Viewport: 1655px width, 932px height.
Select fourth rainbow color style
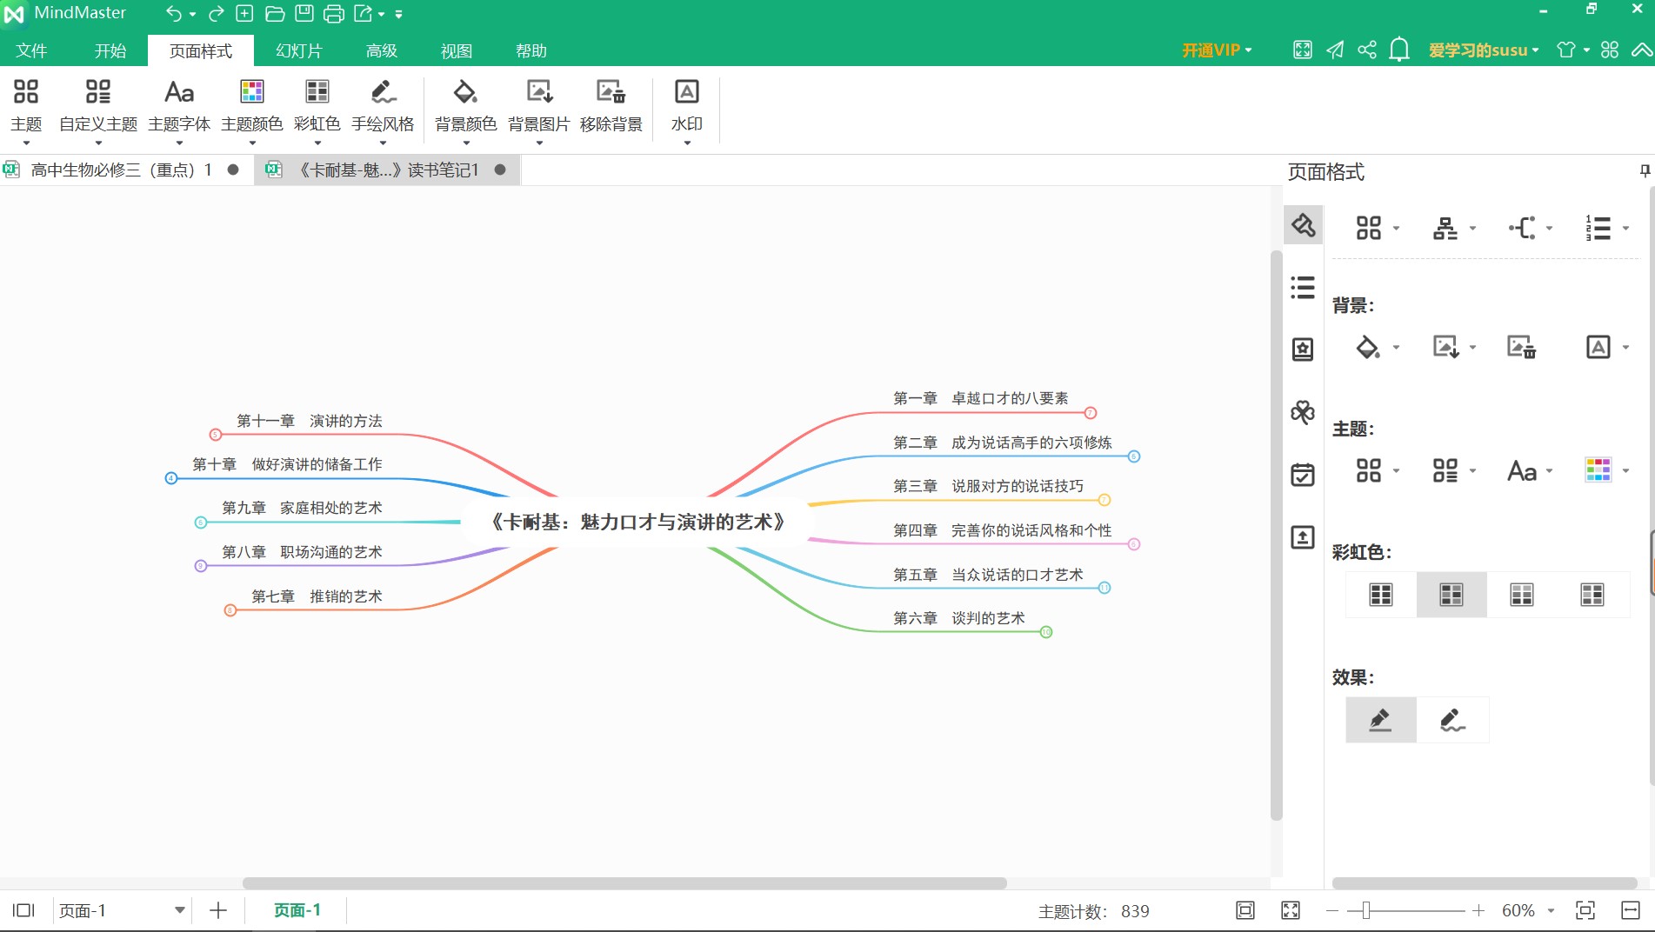pyautogui.click(x=1592, y=595)
